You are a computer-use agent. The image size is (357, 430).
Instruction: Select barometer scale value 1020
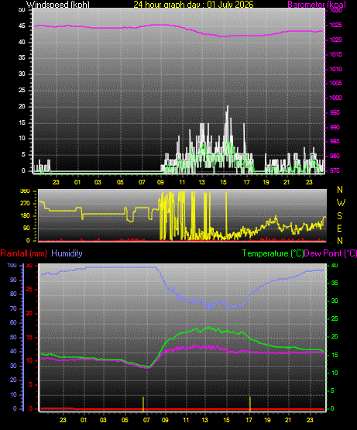pos(335,40)
